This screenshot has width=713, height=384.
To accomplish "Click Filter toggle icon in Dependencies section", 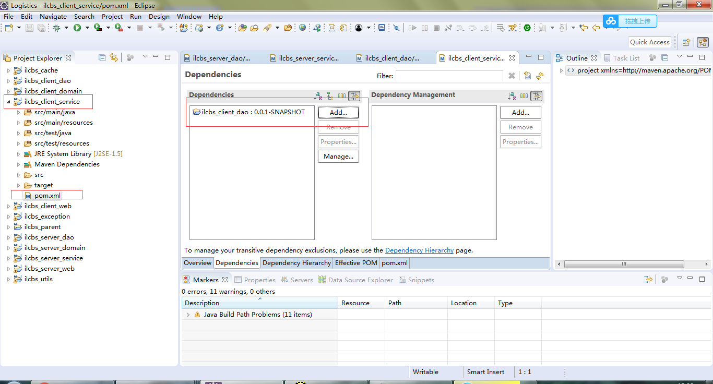I will click(x=354, y=96).
